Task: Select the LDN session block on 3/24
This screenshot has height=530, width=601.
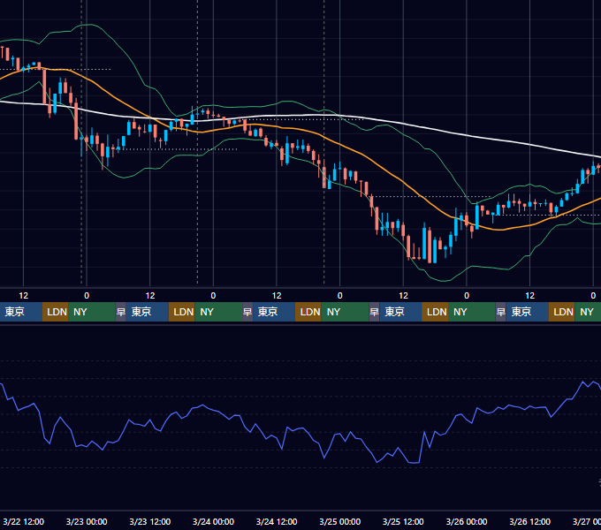Action: tap(308, 312)
